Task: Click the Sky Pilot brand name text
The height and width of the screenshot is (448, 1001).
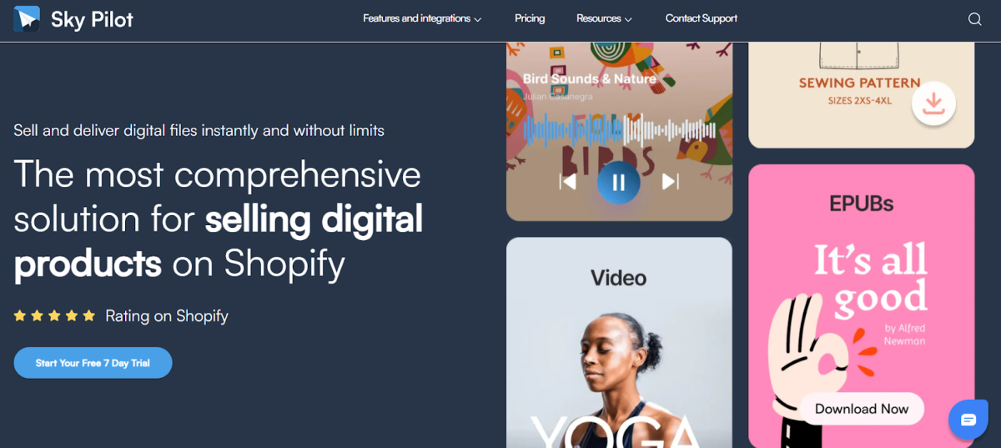Action: [92, 19]
